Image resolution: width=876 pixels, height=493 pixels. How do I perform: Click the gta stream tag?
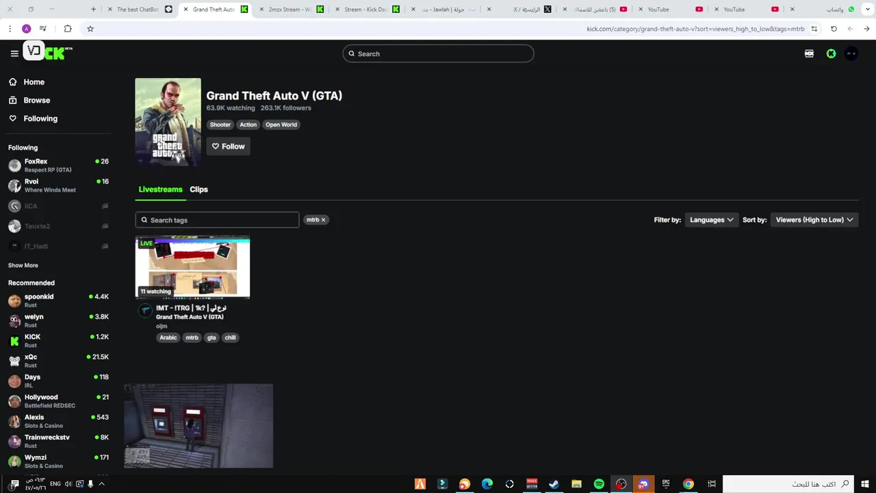211,338
